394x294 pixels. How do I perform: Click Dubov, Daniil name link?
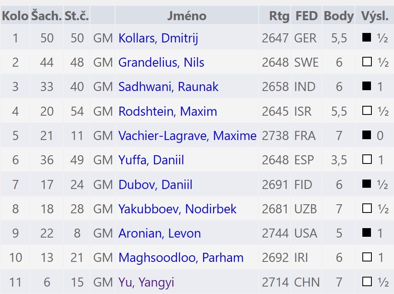(x=155, y=185)
